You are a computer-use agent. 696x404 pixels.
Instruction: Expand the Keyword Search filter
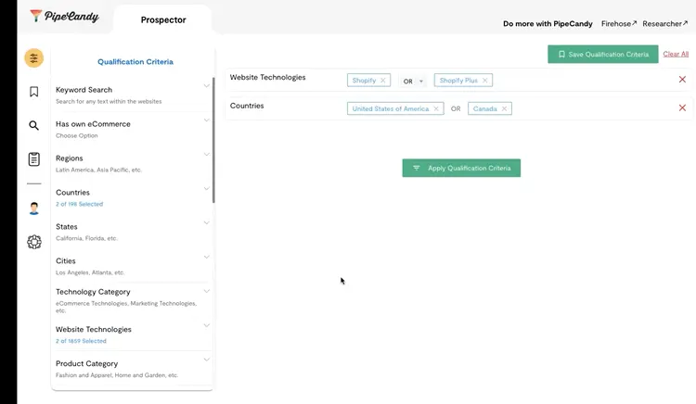(207, 87)
